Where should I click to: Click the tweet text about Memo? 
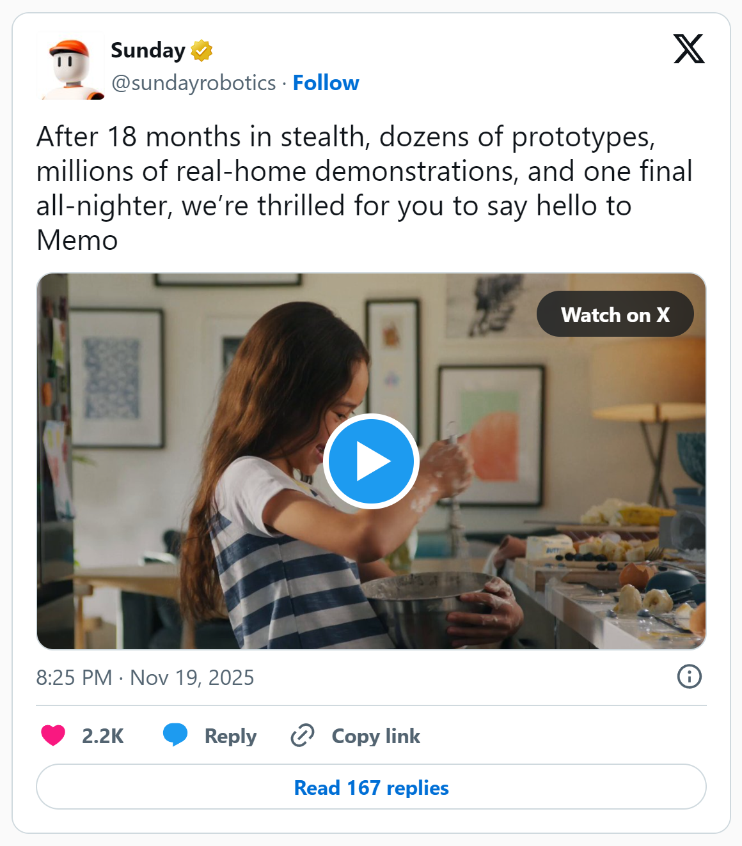(365, 188)
